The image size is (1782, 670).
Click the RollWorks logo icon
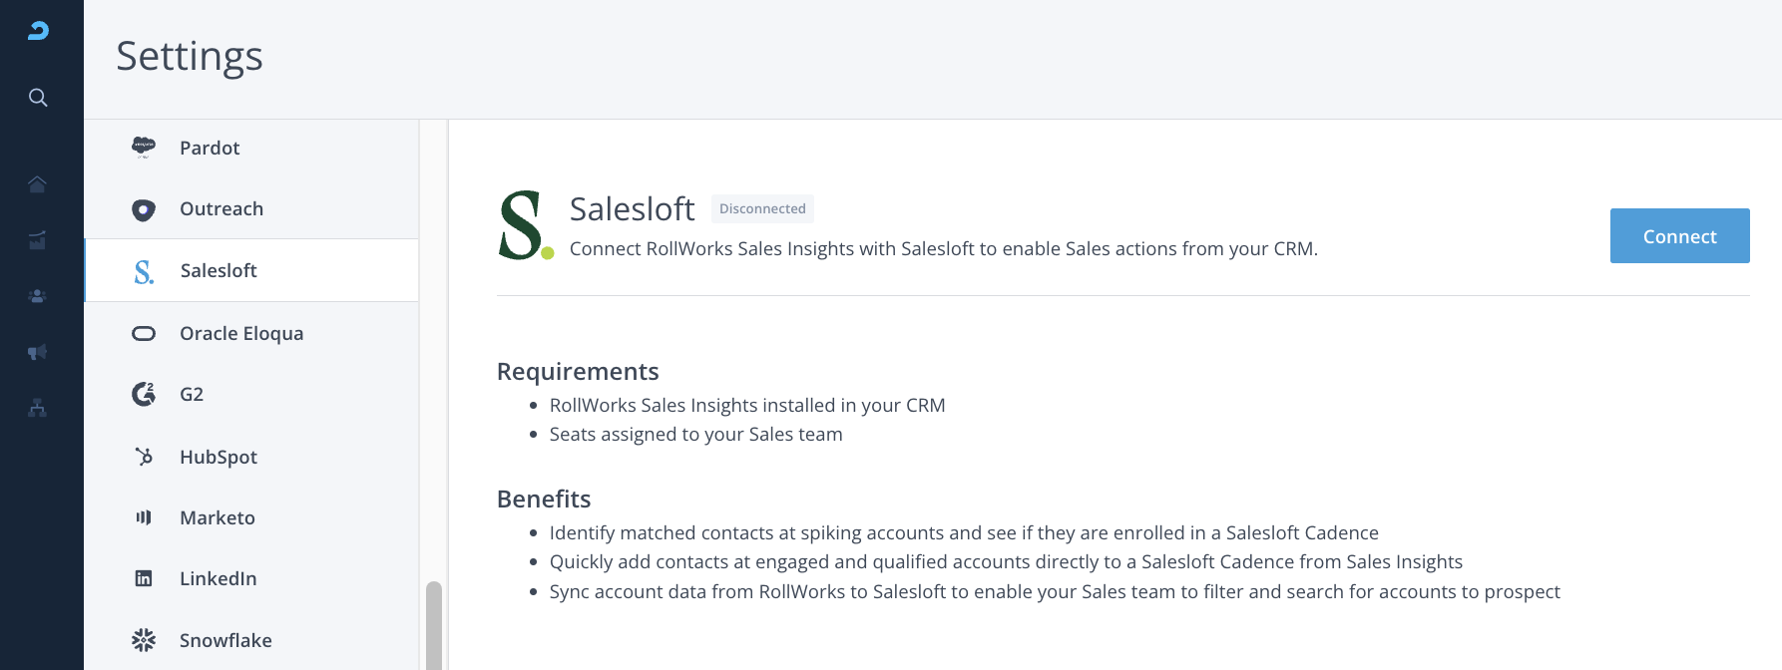38,31
